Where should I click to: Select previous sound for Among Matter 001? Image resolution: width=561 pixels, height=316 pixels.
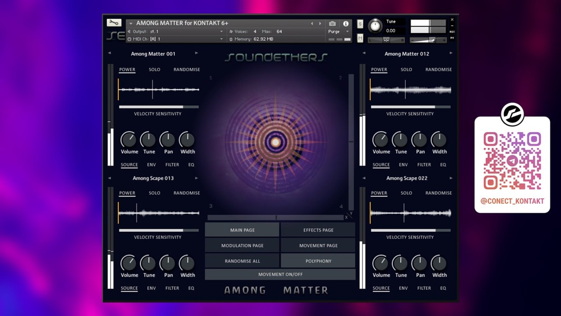click(109, 53)
